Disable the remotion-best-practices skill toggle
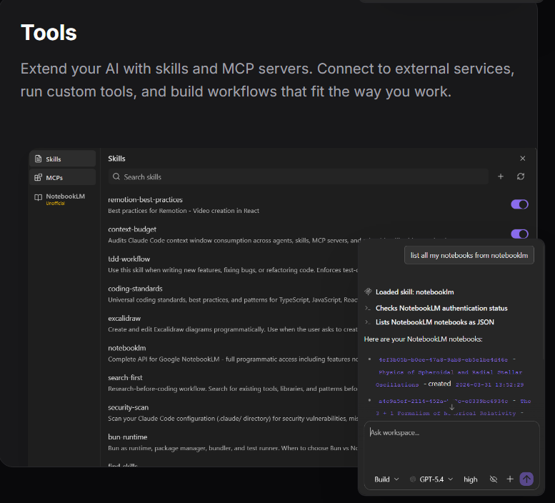 [x=519, y=204]
